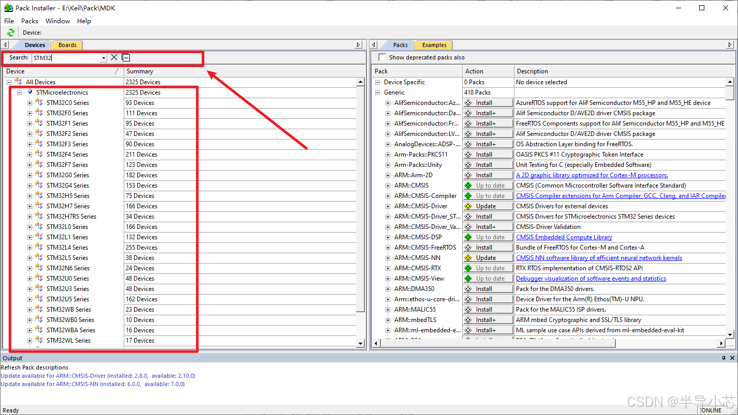738x415 pixels.
Task: Click the Pack Installer app icon in title bar
Action: (x=8, y=8)
